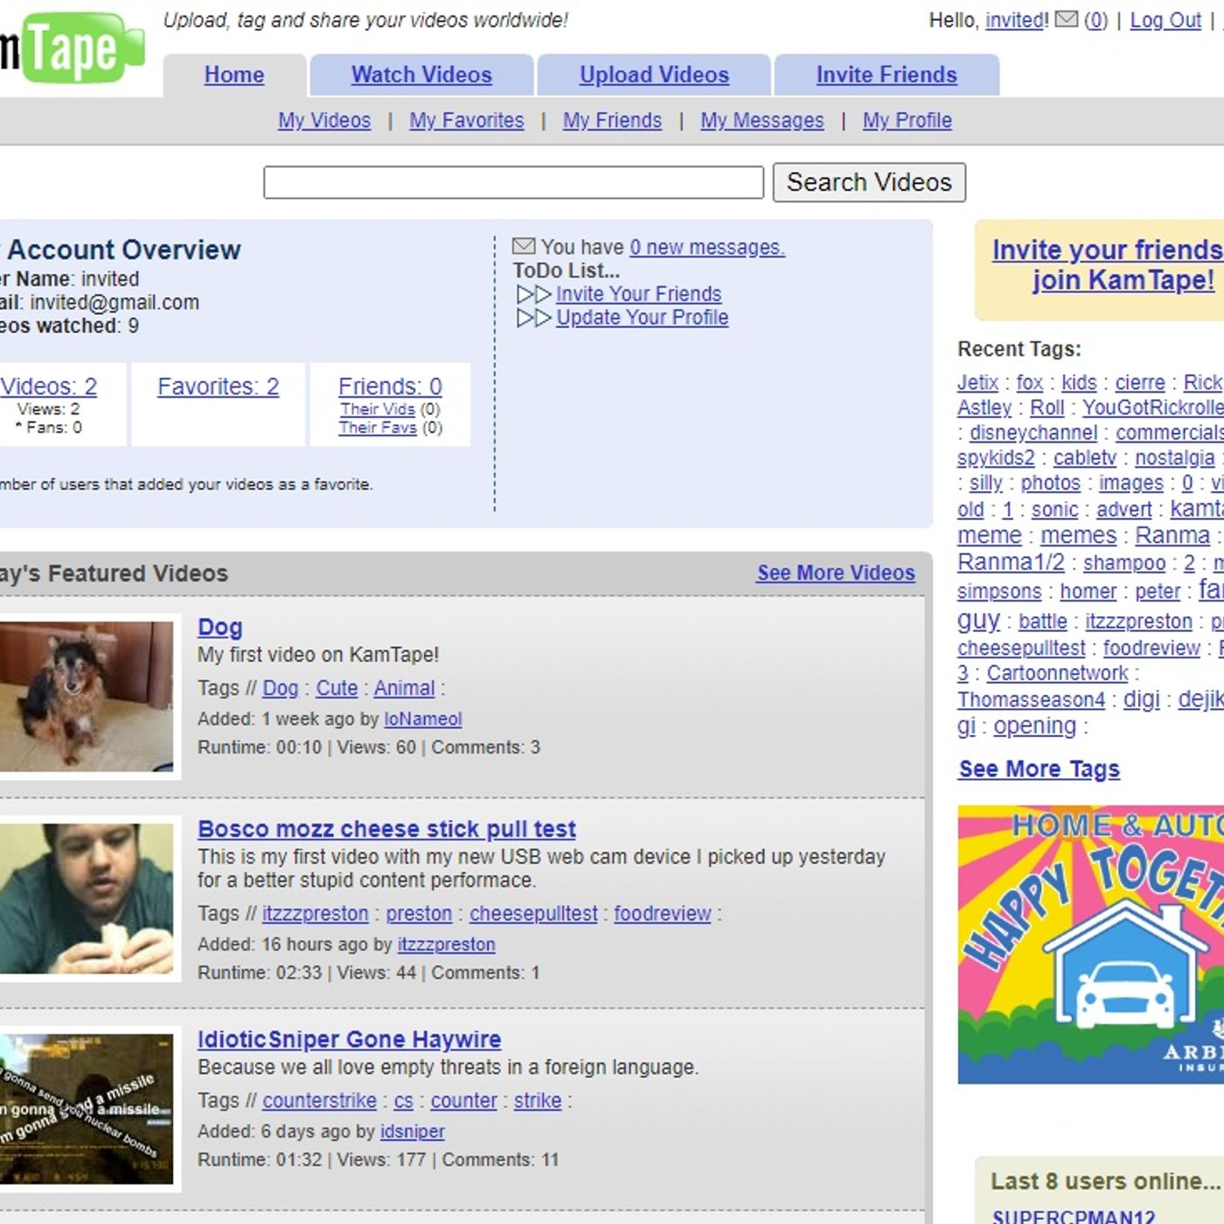
Task: Open the cheese stick pull test thumbnail
Action: point(87,899)
